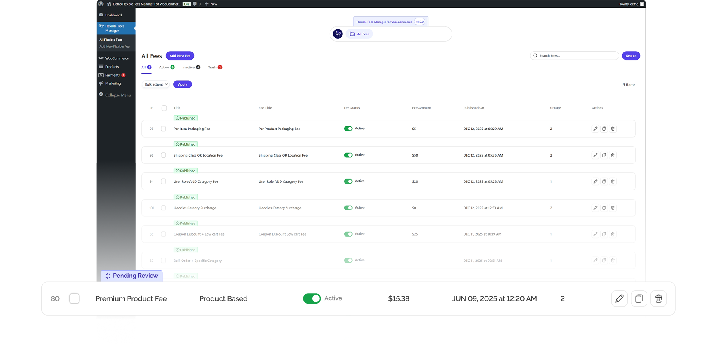Viewport: 717px width, 344px height.
Task: Click trash icon for Premium Product Fee
Action: 658,298
